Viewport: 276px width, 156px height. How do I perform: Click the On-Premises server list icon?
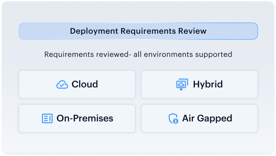[x=47, y=118]
